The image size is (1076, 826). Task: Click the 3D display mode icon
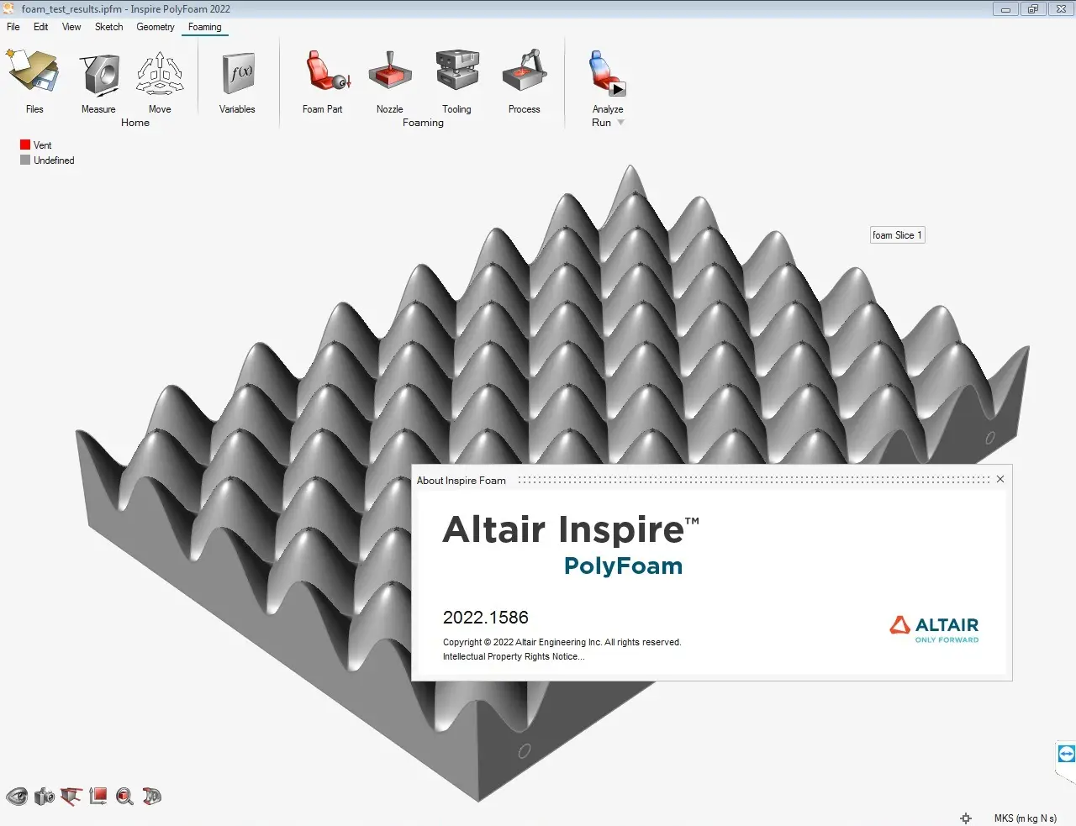click(152, 796)
